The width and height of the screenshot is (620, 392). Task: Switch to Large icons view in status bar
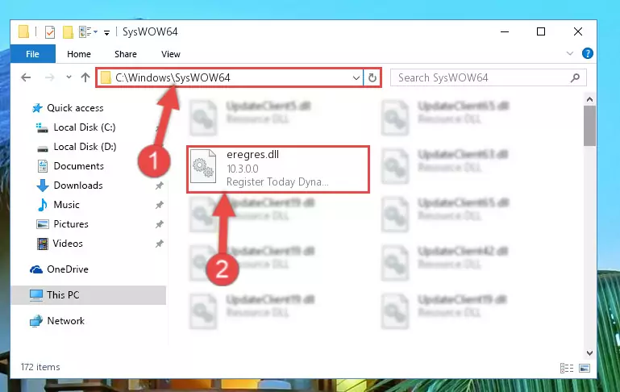coord(585,369)
